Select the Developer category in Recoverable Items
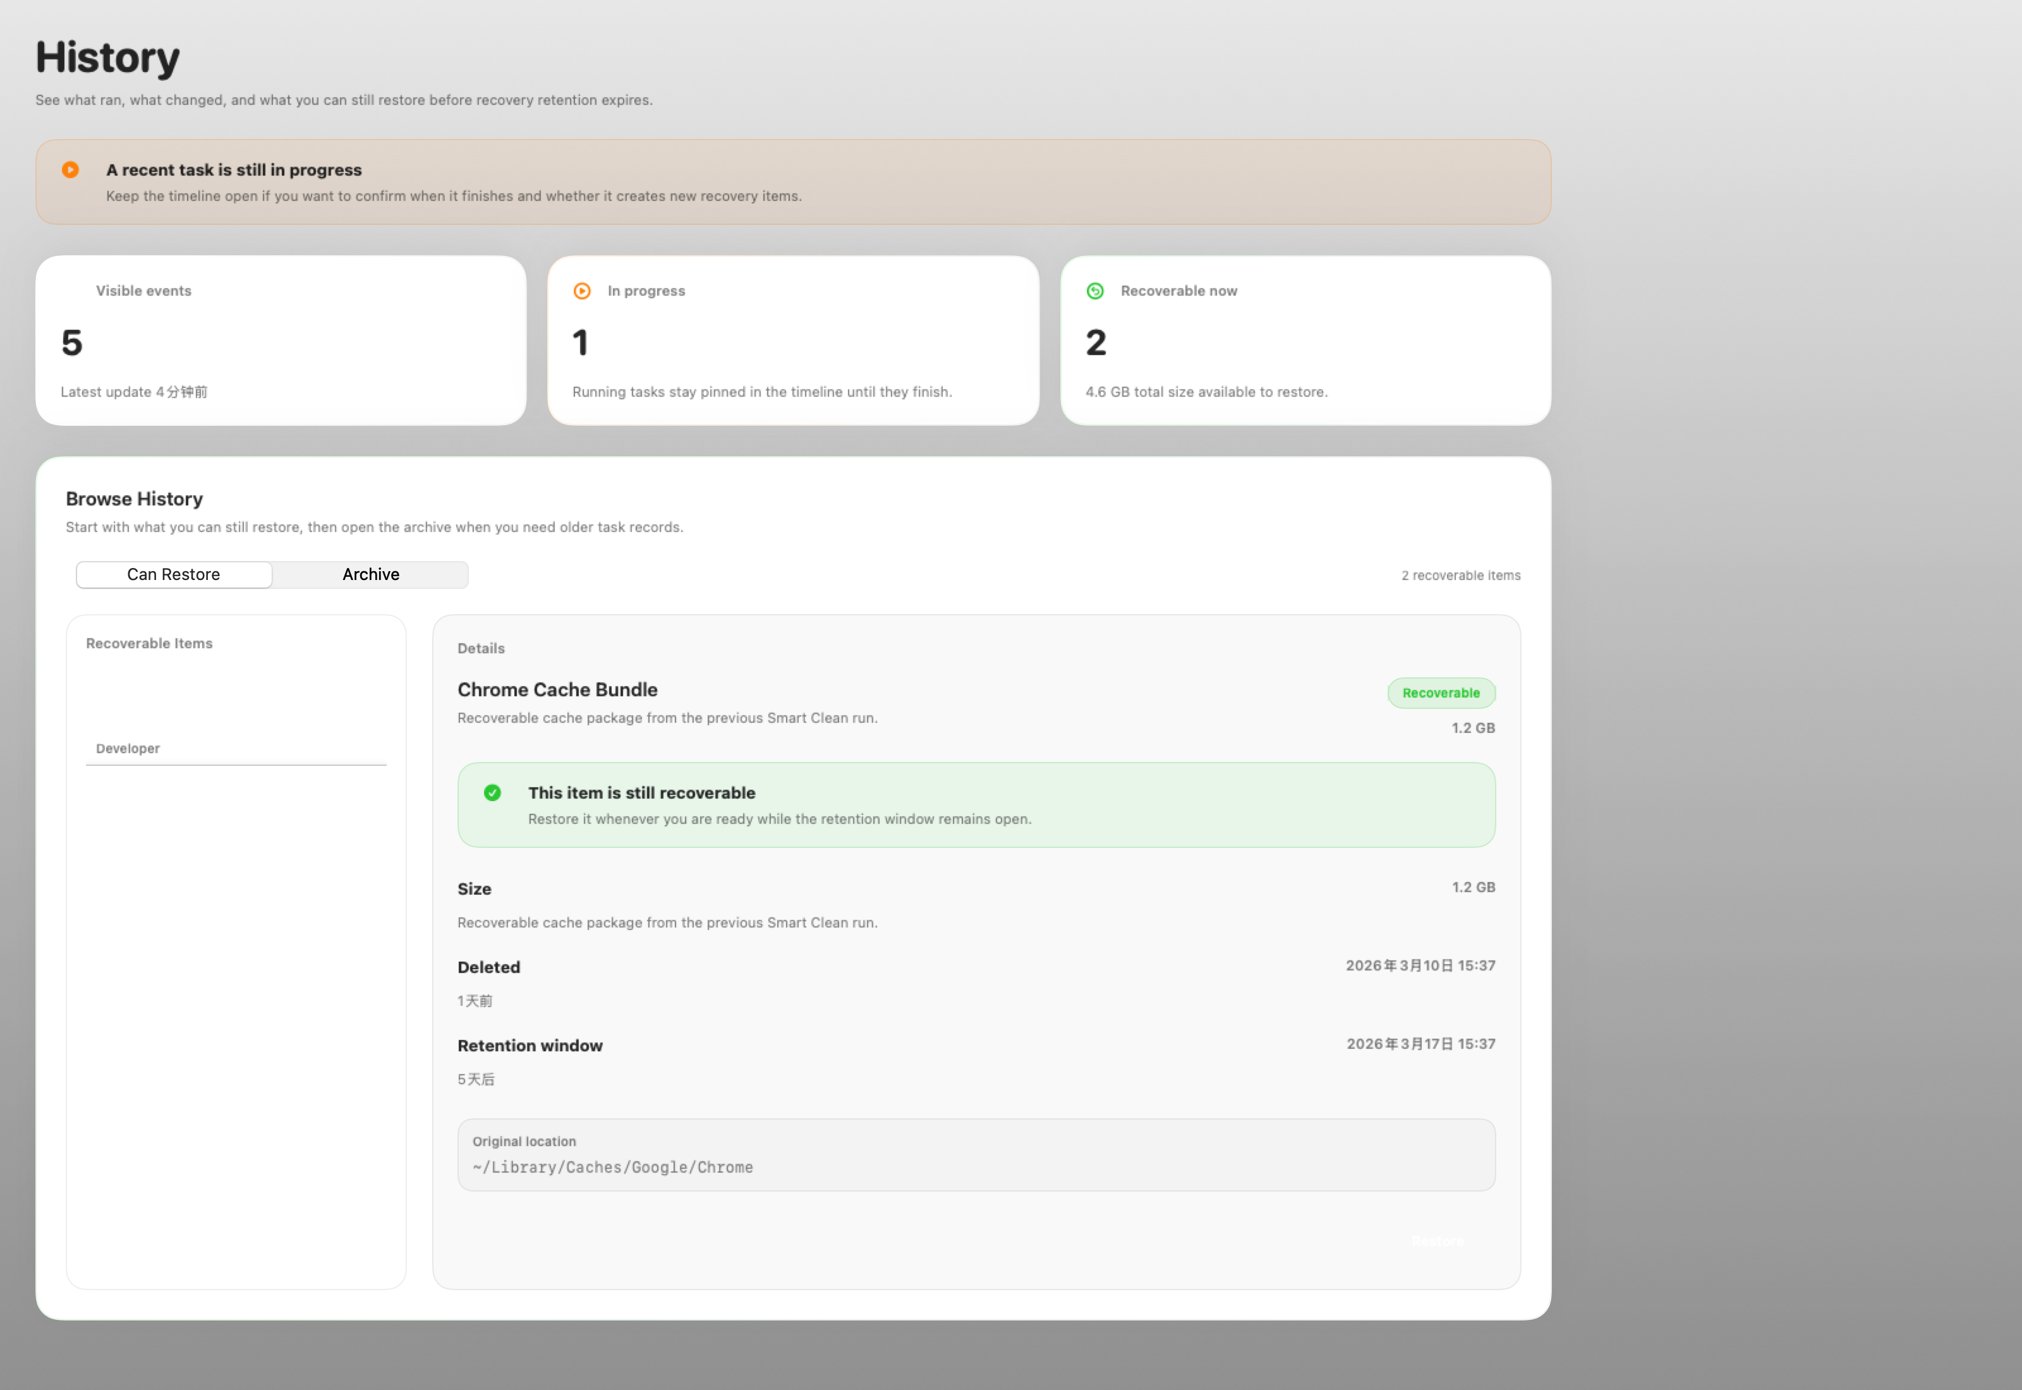The image size is (2022, 1390). tap(128, 749)
